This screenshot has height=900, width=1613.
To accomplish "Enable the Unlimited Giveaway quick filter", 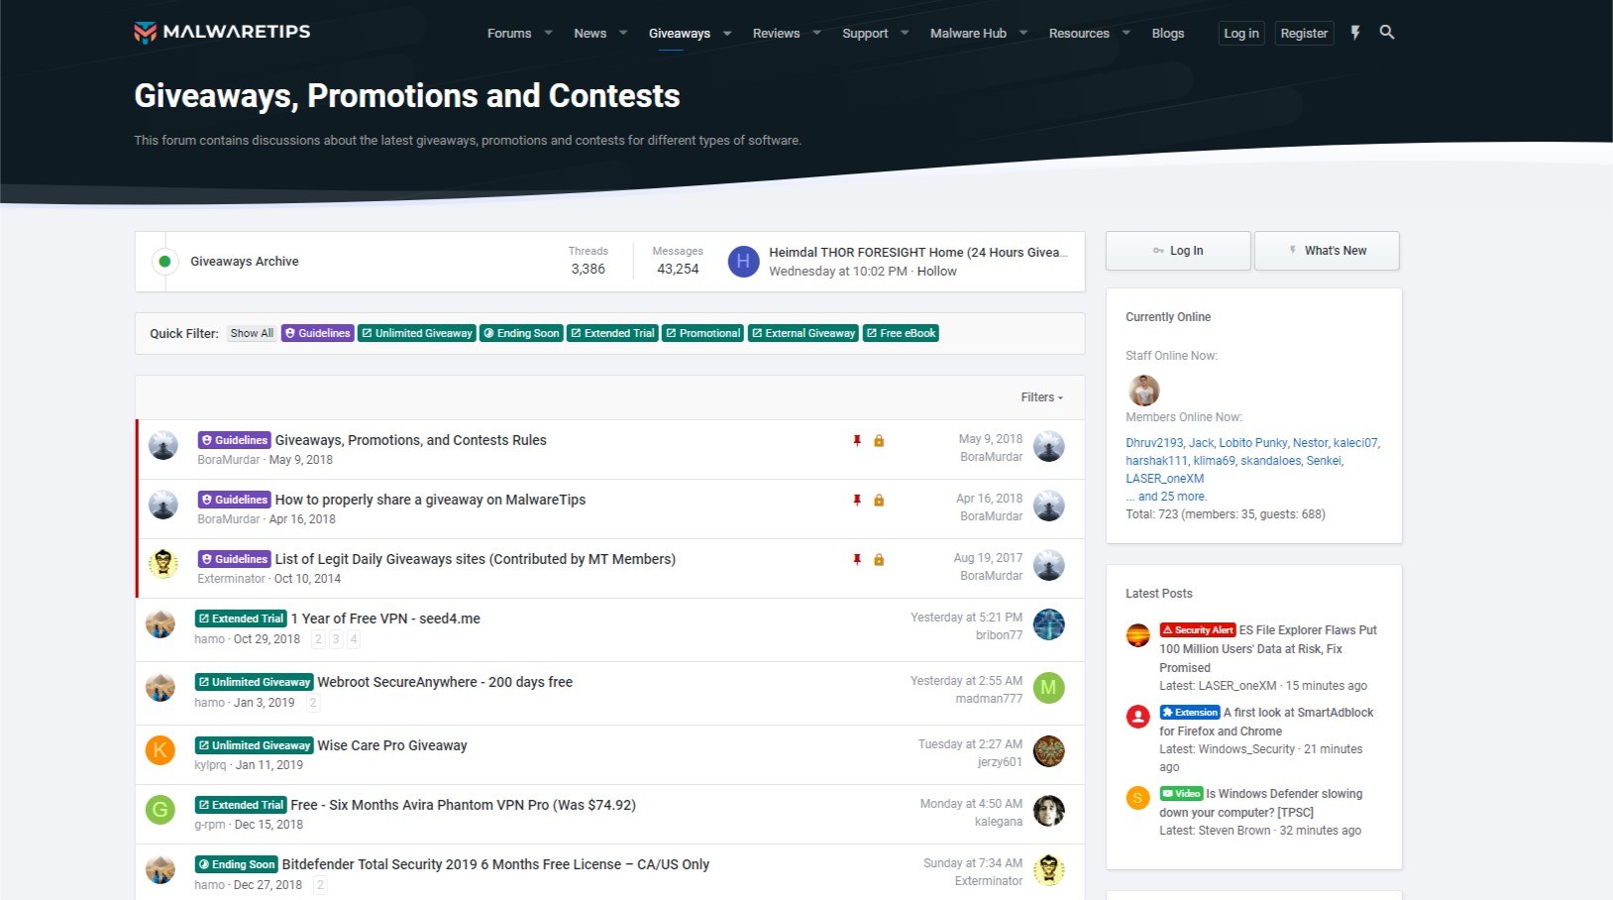I will tap(416, 334).
